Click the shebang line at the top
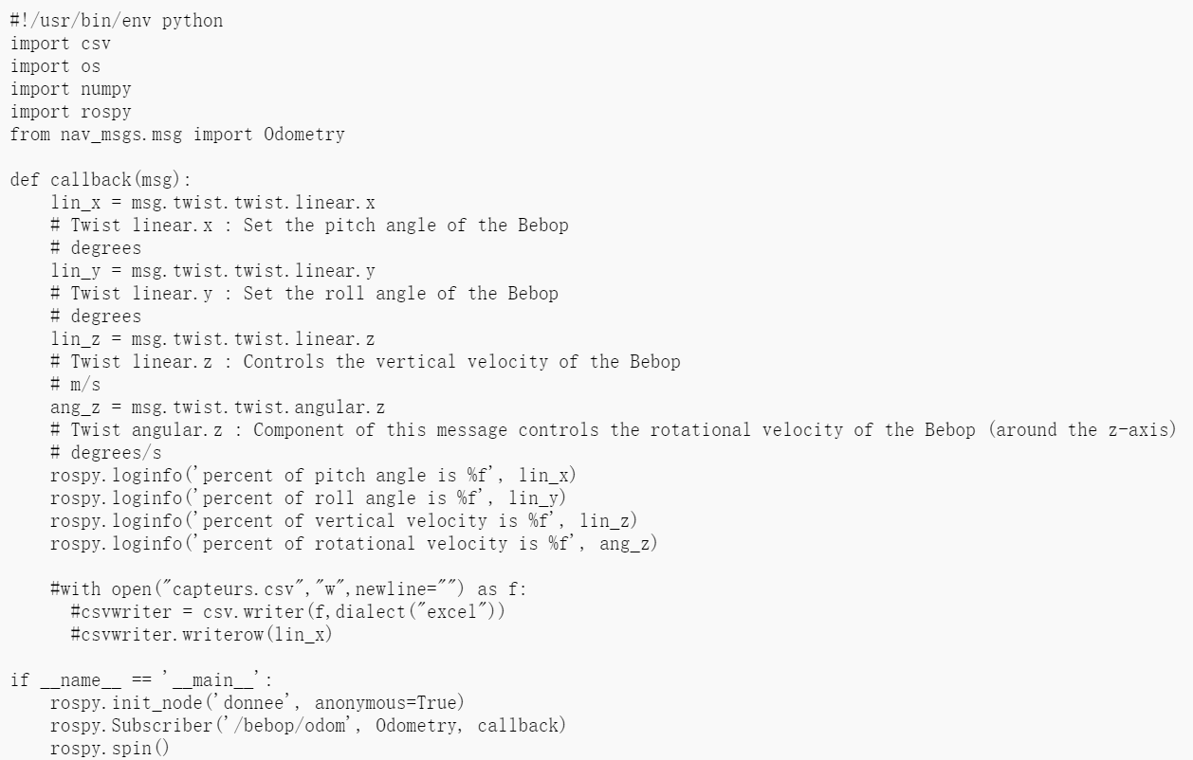Screen dimensions: 1193x760 pos(117,20)
